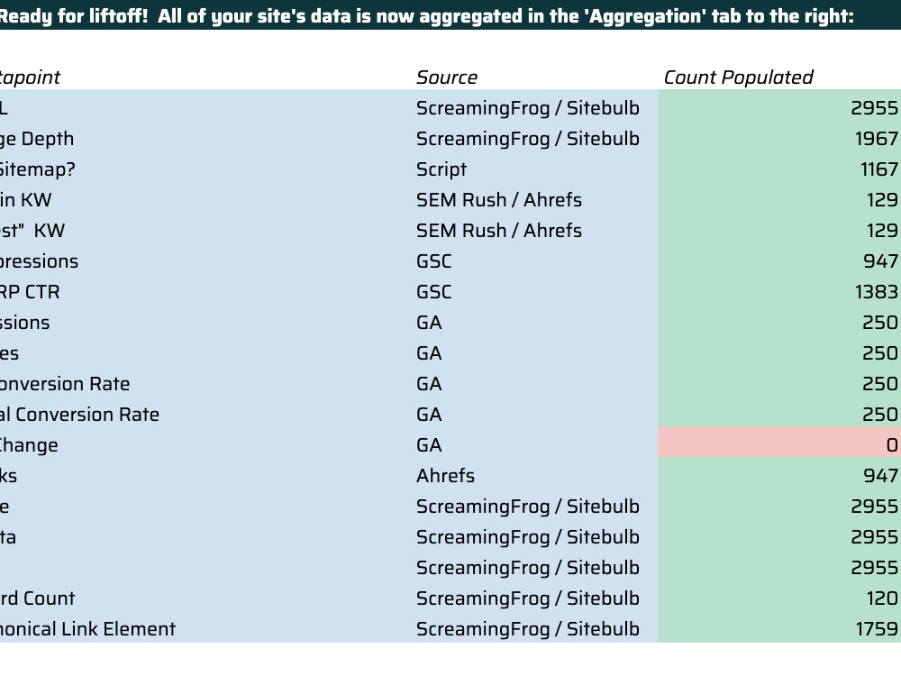Select the 'Conversion Rate' datapoint cell
The height and width of the screenshot is (676, 901).
(205, 383)
